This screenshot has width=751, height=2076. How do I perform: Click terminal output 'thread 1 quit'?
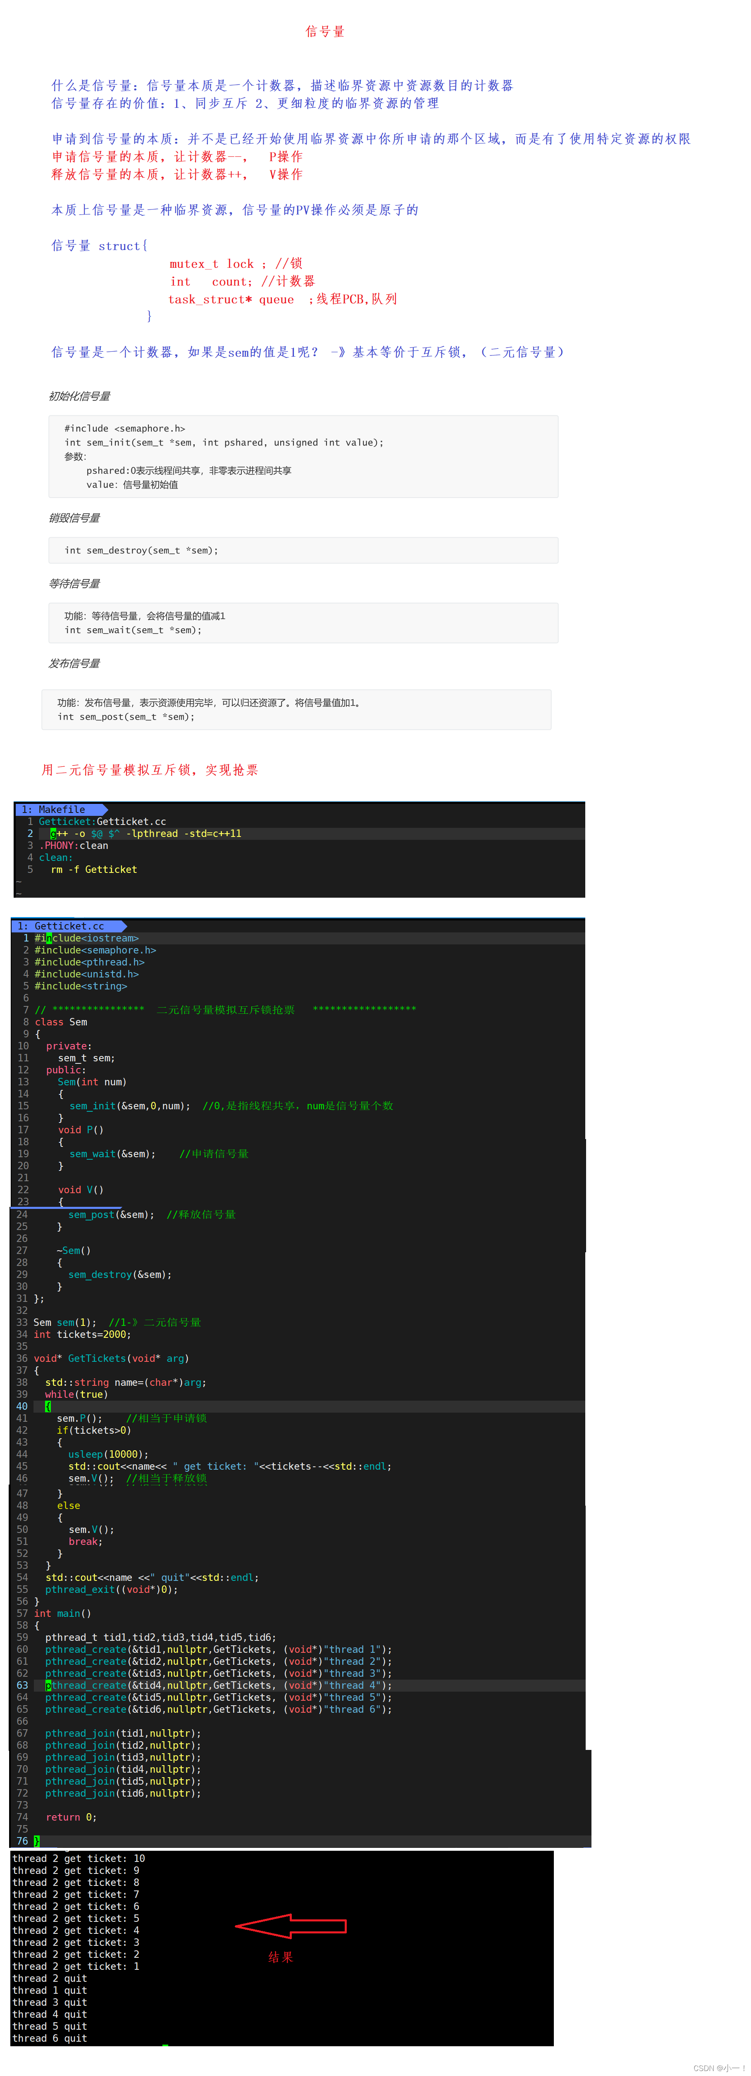tap(50, 1990)
